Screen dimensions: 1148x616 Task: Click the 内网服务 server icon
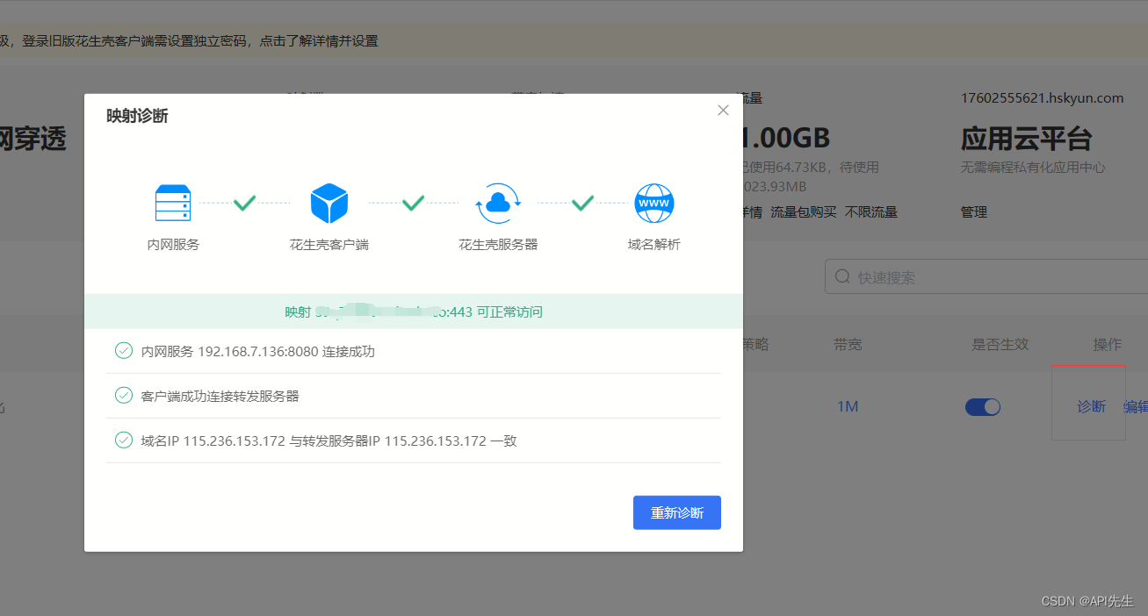click(x=173, y=203)
